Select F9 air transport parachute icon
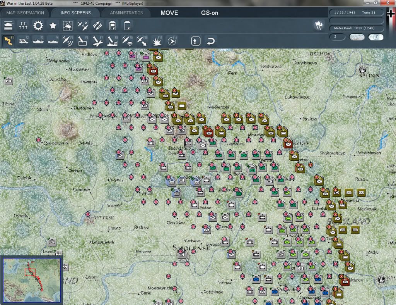396x305 pixels. pyautogui.click(x=127, y=41)
